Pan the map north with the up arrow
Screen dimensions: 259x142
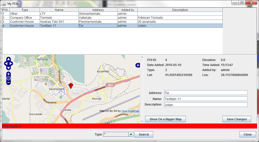pyautogui.click(x=9, y=59)
